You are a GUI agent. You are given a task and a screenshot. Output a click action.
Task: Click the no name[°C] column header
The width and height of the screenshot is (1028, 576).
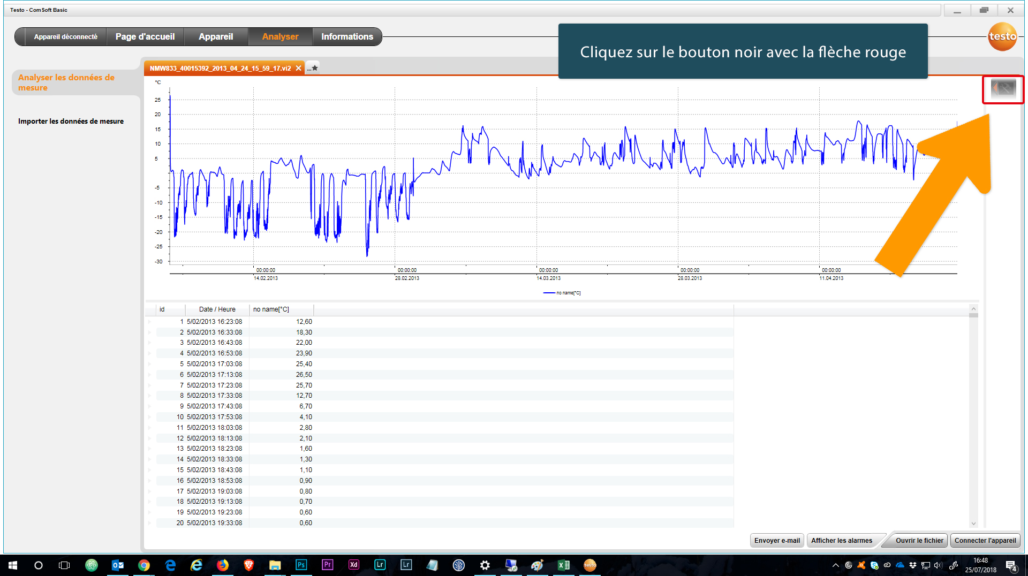tap(282, 309)
